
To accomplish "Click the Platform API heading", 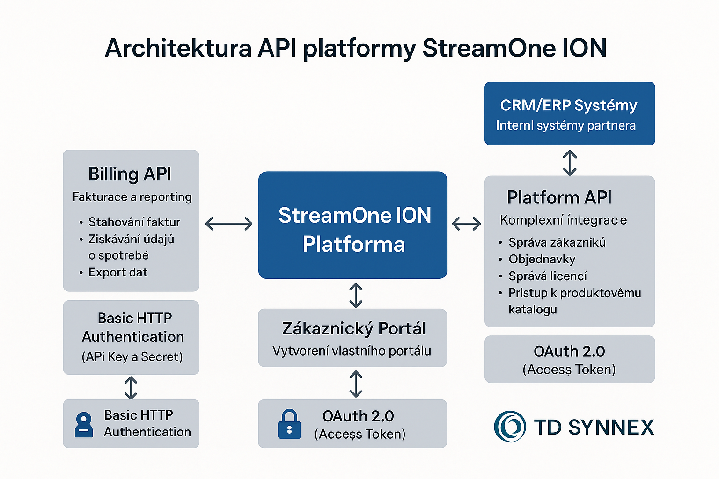I will coord(559,197).
